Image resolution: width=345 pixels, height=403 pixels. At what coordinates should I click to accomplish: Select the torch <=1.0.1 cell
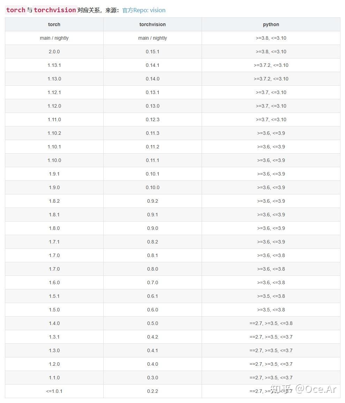click(x=54, y=391)
